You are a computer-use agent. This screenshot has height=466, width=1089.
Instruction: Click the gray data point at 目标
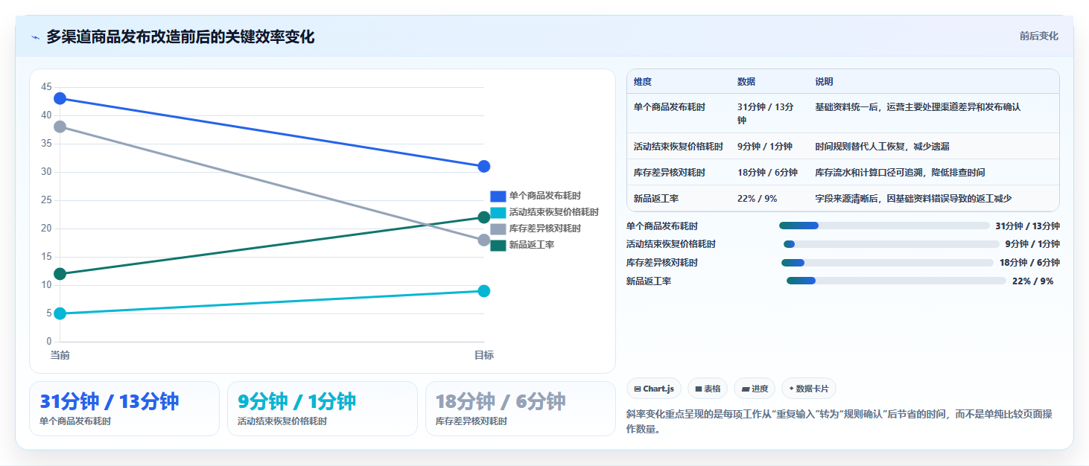click(x=483, y=240)
